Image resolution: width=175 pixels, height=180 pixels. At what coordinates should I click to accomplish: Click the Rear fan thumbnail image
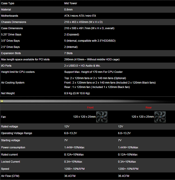160,117
